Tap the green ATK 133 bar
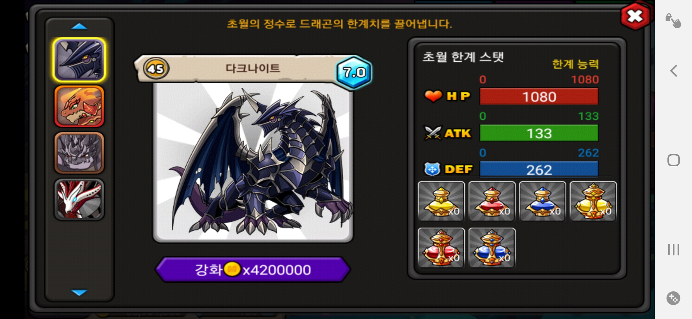The image size is (692, 319). click(539, 133)
